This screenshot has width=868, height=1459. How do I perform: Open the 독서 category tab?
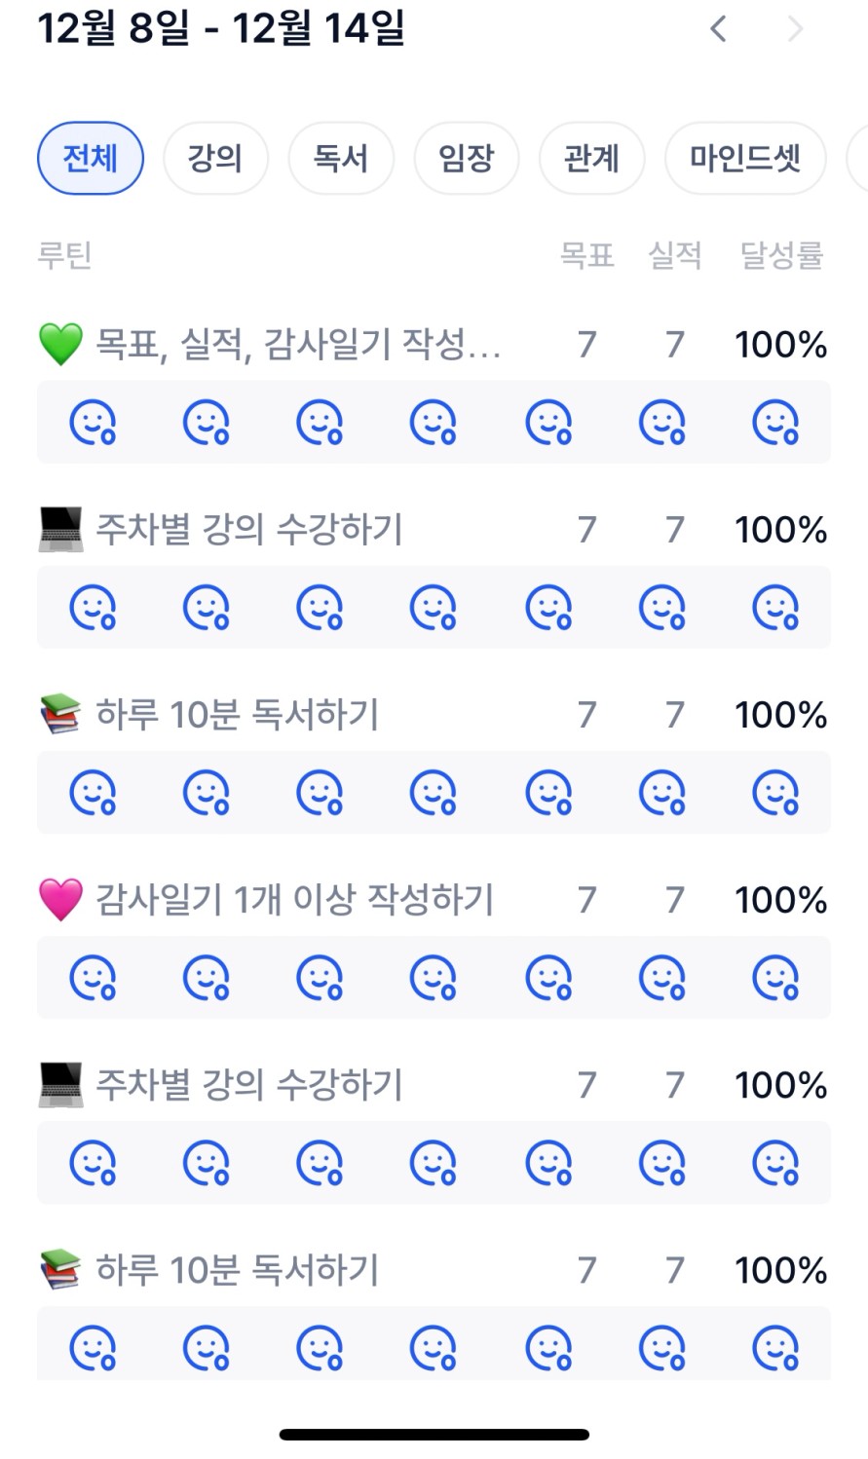click(x=341, y=158)
